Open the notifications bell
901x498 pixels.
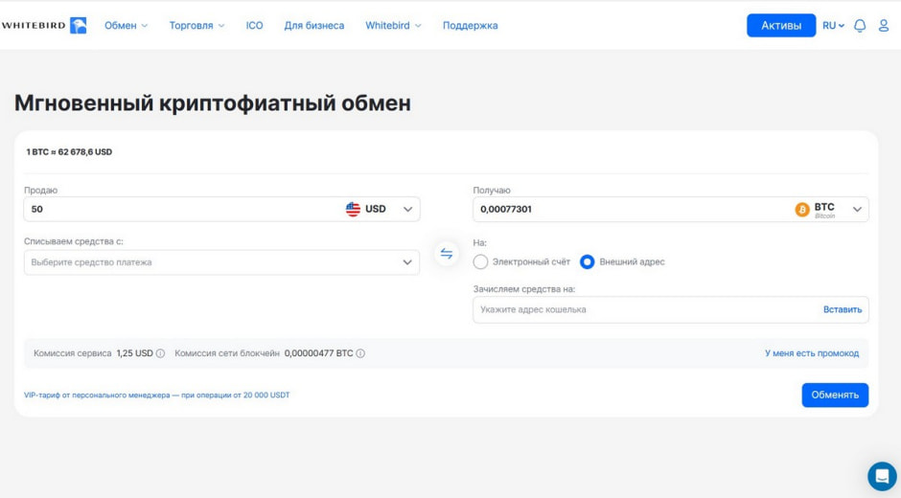(860, 25)
